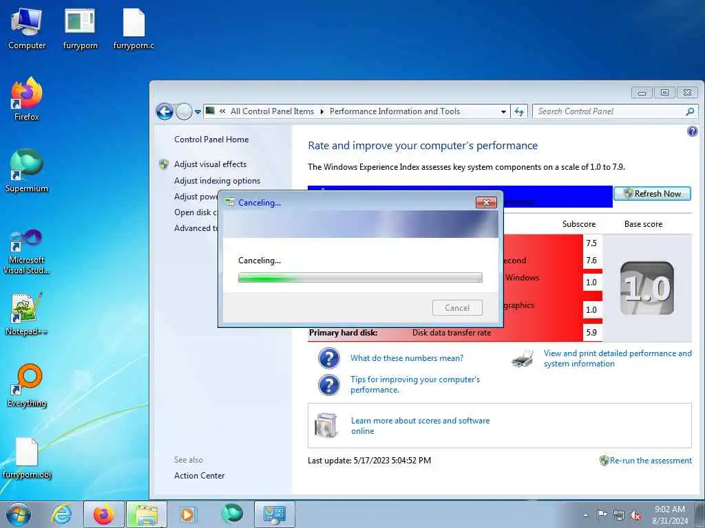Open the Notepad++ desktop shortcut

tap(27, 314)
